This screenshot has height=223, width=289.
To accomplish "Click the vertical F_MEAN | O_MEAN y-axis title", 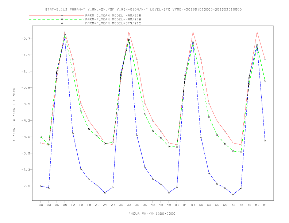I will (x=14, y=114).
